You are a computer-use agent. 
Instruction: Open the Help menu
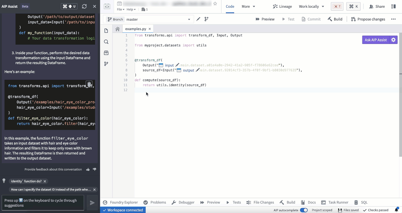point(131,9)
